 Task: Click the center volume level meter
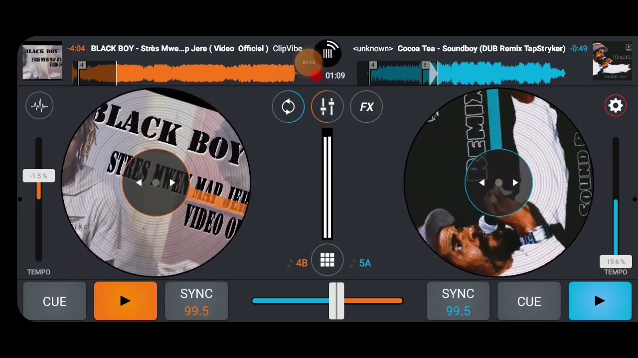click(x=327, y=184)
